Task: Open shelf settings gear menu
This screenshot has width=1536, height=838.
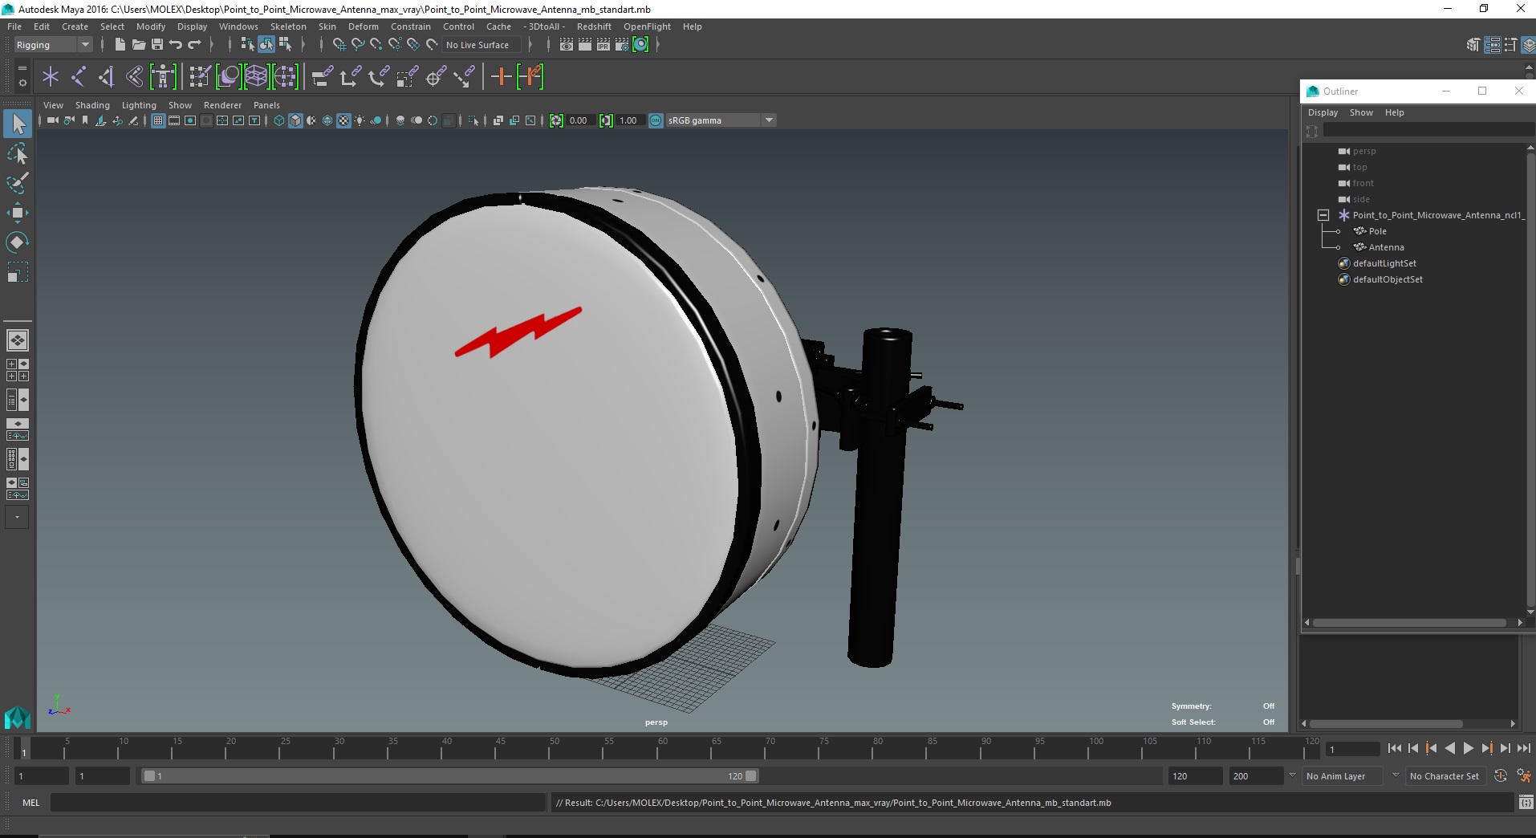Action: (22, 83)
